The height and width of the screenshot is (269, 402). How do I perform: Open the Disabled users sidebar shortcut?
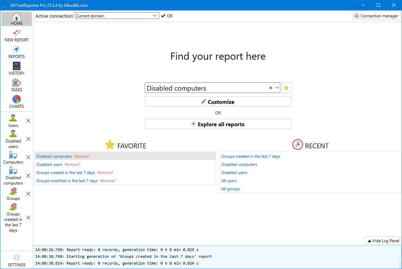[x=13, y=139]
